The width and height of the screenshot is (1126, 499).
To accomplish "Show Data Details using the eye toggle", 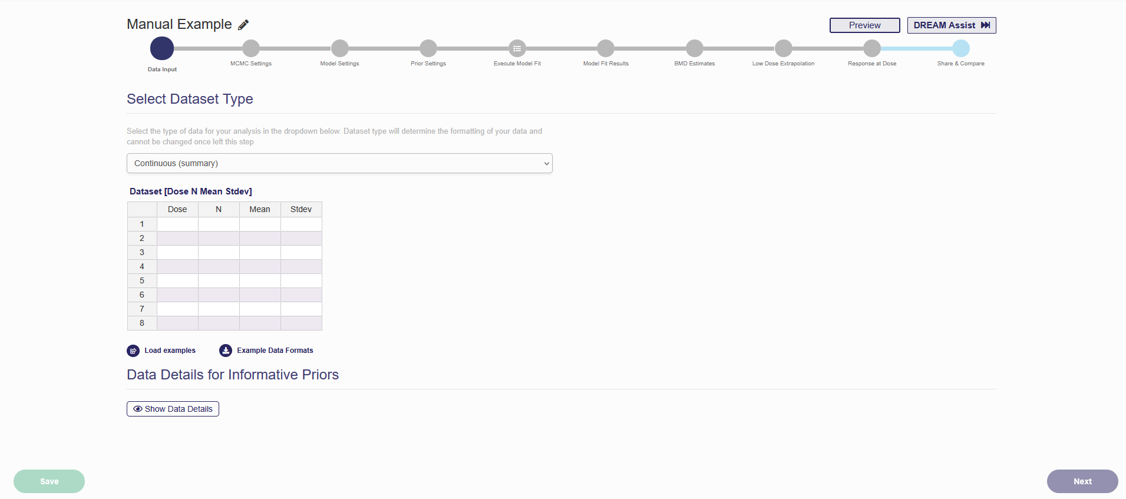I will point(137,409).
